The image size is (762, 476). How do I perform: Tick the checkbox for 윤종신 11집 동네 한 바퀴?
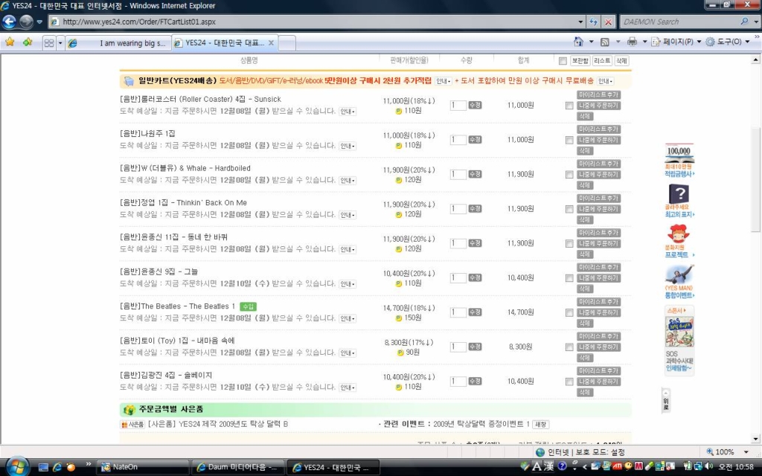tap(569, 243)
